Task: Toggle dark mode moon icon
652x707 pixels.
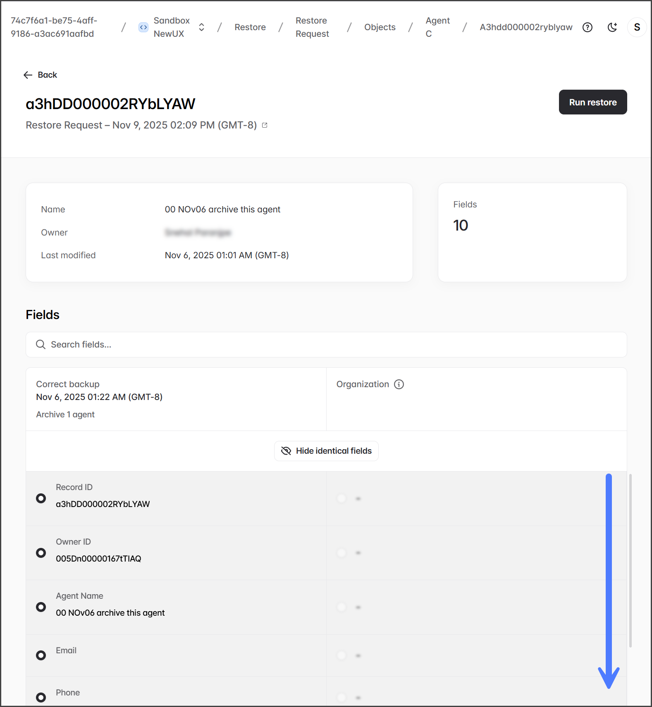Action: pos(612,27)
